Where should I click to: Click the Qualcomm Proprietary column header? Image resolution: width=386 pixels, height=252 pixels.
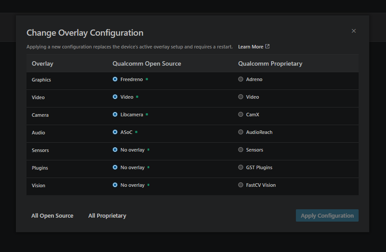(270, 63)
